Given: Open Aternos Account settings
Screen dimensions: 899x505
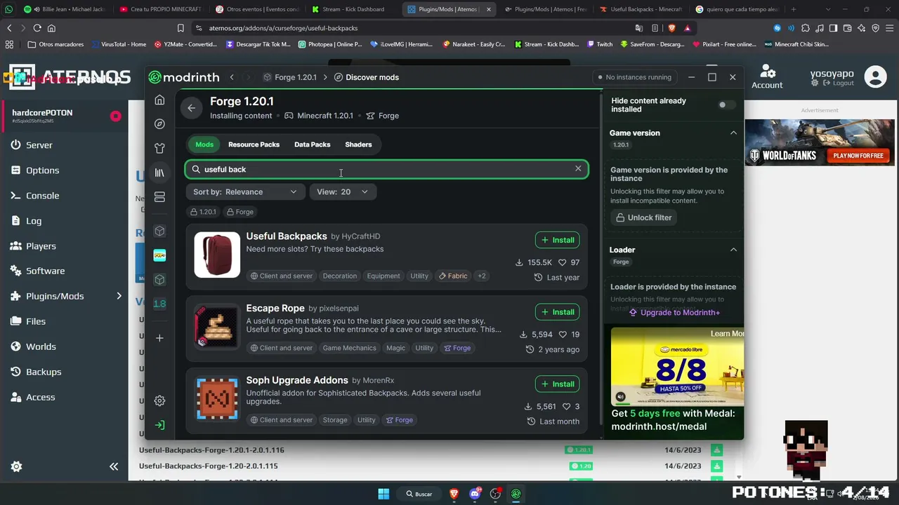Looking at the screenshot, I should point(767,77).
